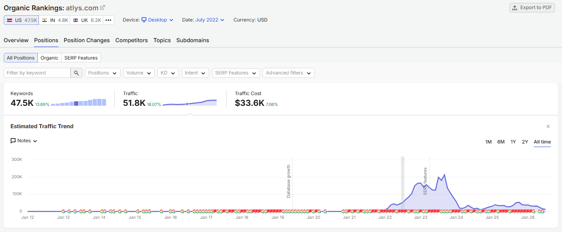This screenshot has height=232, width=562.
Task: Click the Traffic Cost $33.6K metric
Action: pyautogui.click(x=249, y=103)
